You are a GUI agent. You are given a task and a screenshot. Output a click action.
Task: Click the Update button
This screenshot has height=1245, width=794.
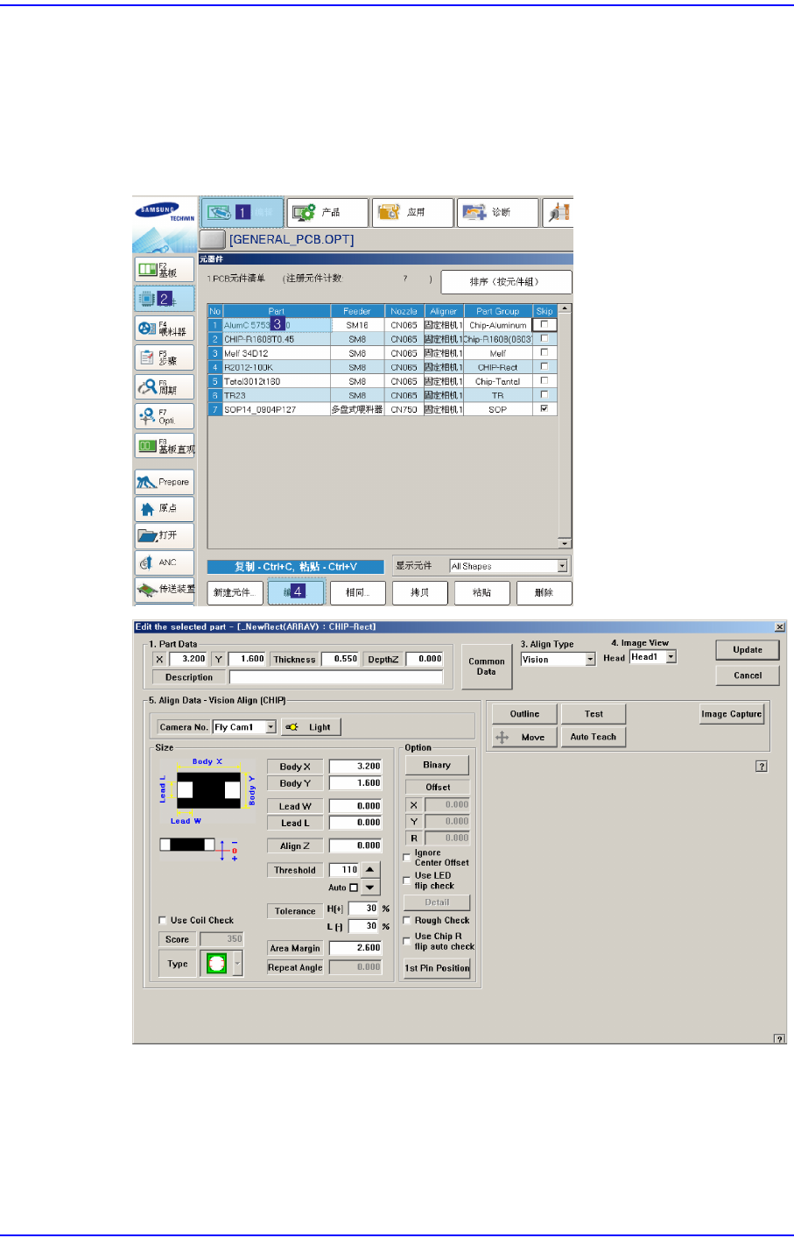coord(748,650)
